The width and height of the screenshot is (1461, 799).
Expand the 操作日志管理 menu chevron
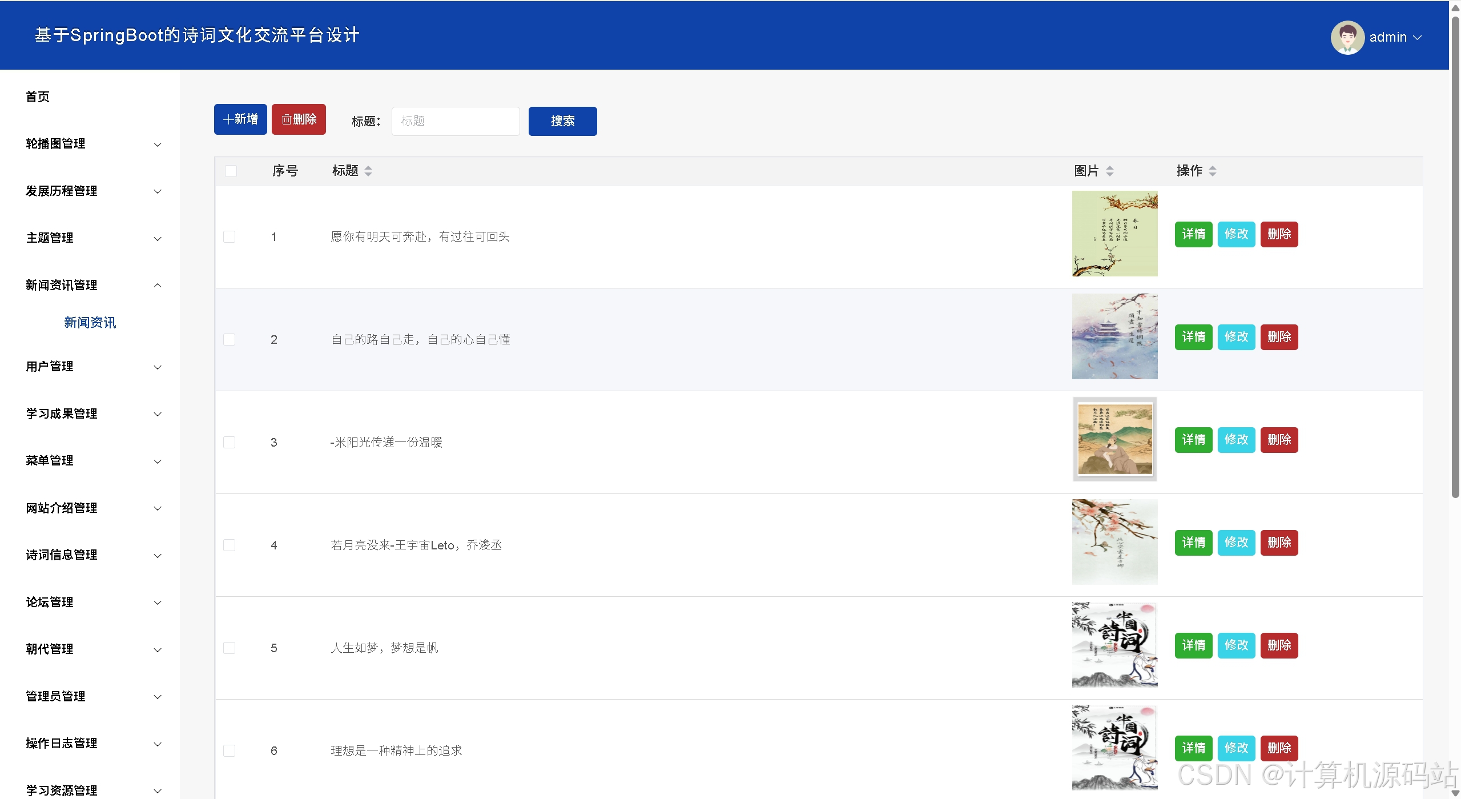158,744
